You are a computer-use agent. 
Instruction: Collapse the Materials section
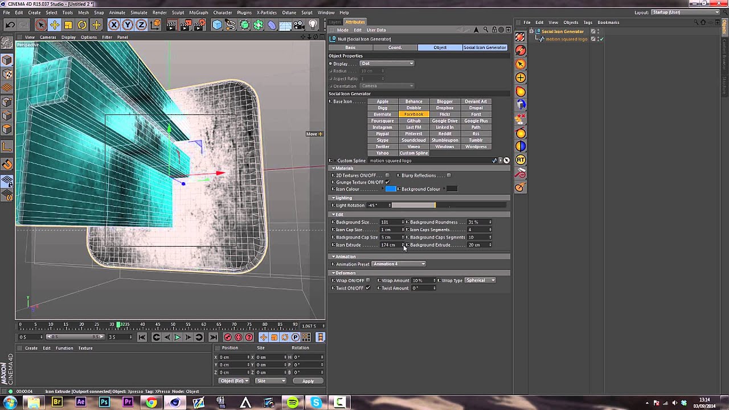(334, 169)
